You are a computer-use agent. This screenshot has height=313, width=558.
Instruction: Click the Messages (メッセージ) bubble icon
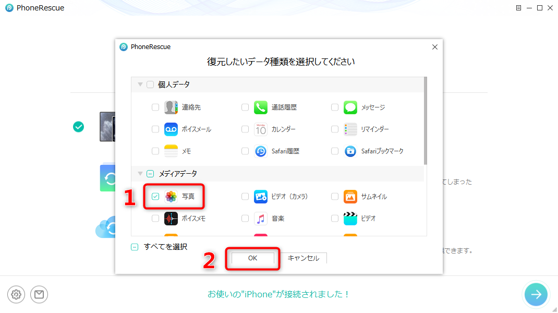350,107
